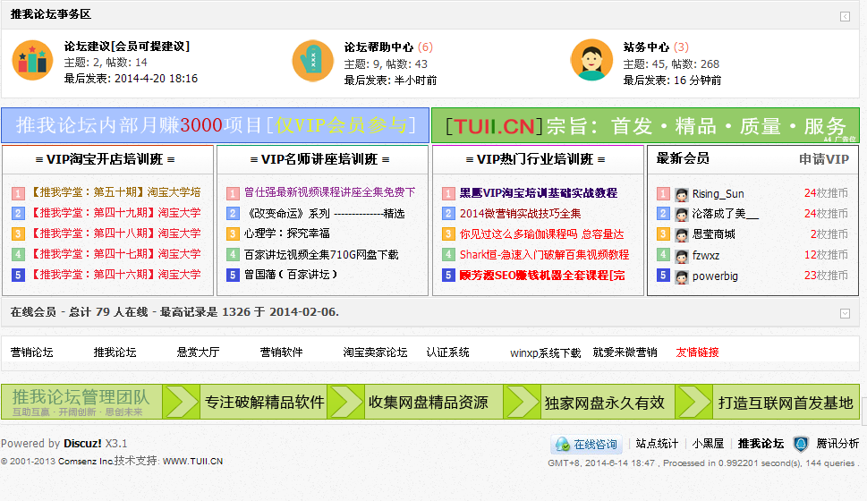Open the 腾讯分析 footer link
This screenshot has height=501, width=867.
(x=837, y=444)
